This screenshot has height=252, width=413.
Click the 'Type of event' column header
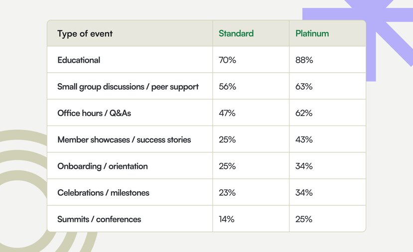point(85,34)
